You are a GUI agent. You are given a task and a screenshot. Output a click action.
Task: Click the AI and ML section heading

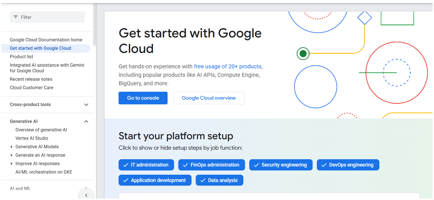coord(20,188)
